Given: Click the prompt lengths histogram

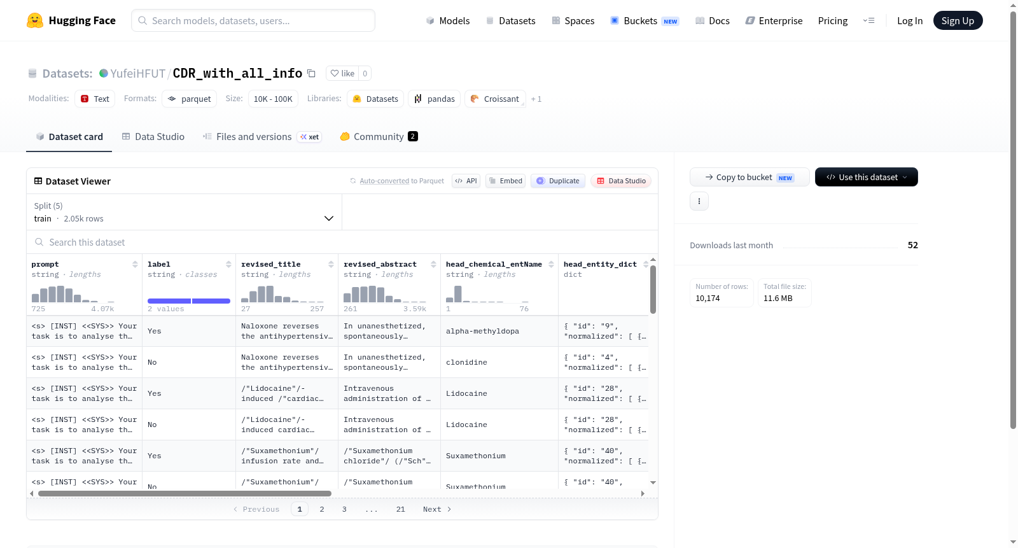Looking at the screenshot, I should pyautogui.click(x=73, y=293).
